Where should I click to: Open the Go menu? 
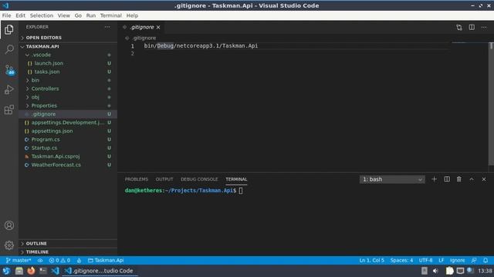(78, 15)
